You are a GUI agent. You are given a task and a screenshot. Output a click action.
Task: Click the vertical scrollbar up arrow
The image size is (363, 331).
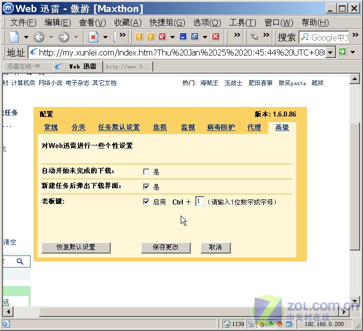click(354, 79)
